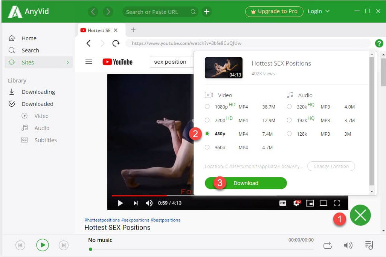Click the Video section icon in panel
Screen dimensions: 386x257
[x=209, y=95]
